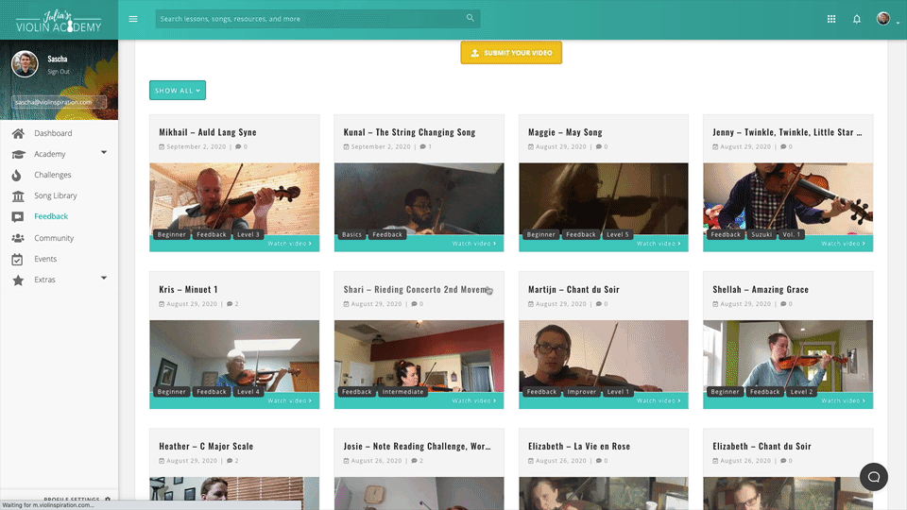This screenshot has height=510, width=907.
Task: Click Sign Out under Sascha
Action: tap(59, 72)
